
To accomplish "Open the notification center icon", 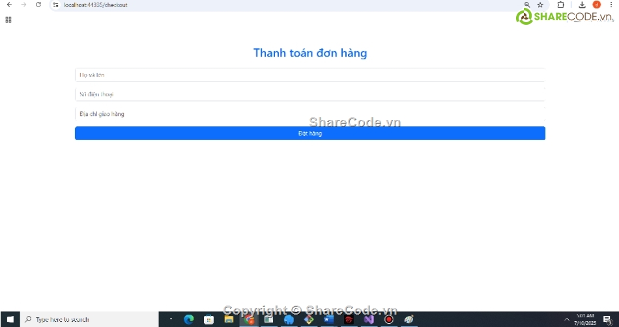I will tap(607, 319).
